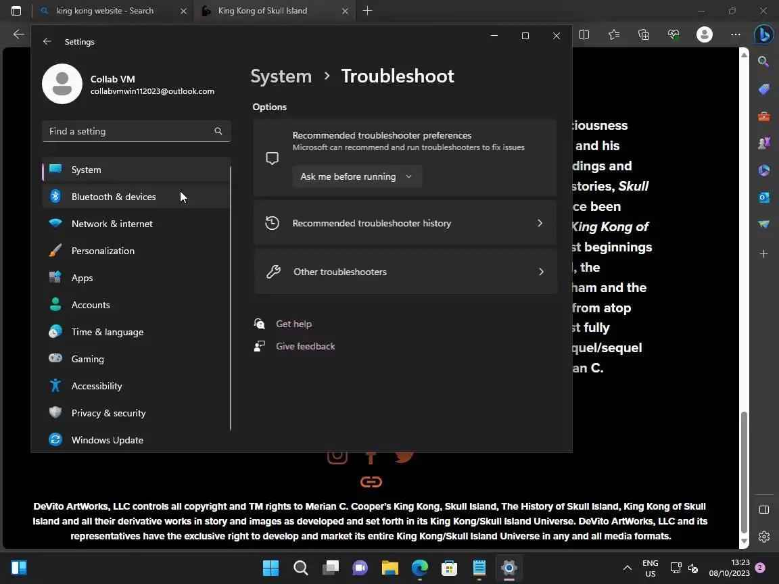The width and height of the screenshot is (779, 584).
Task: Click the ENG US language indicator
Action: click(651, 568)
